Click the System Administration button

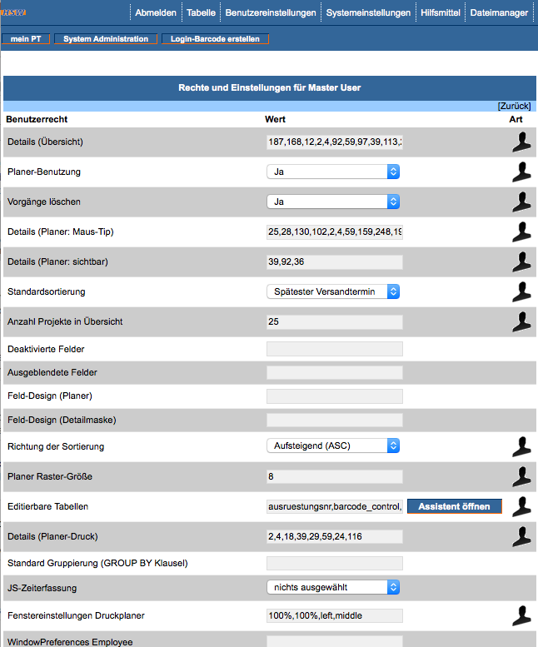(106, 39)
